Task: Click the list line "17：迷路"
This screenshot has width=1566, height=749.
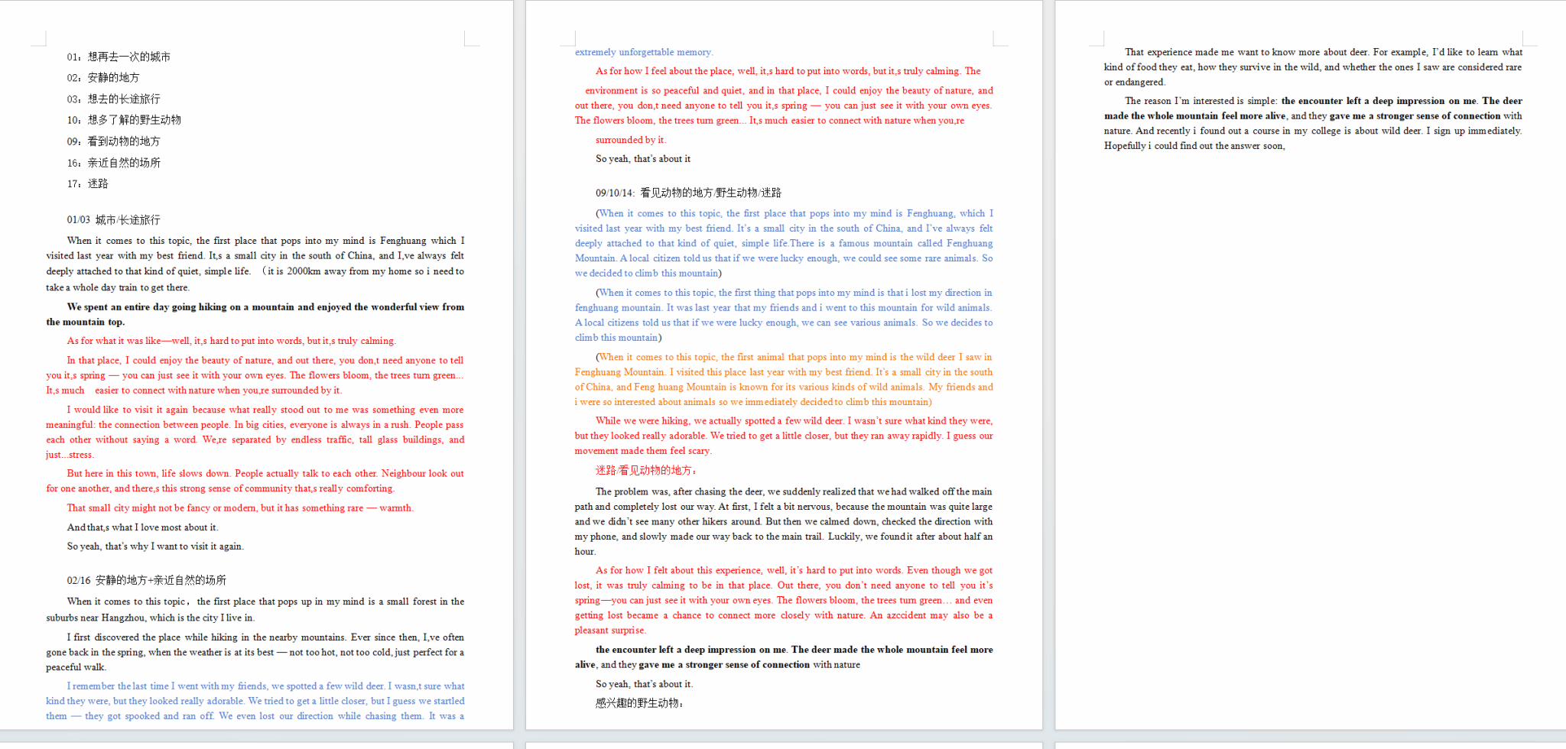Action: tap(88, 183)
